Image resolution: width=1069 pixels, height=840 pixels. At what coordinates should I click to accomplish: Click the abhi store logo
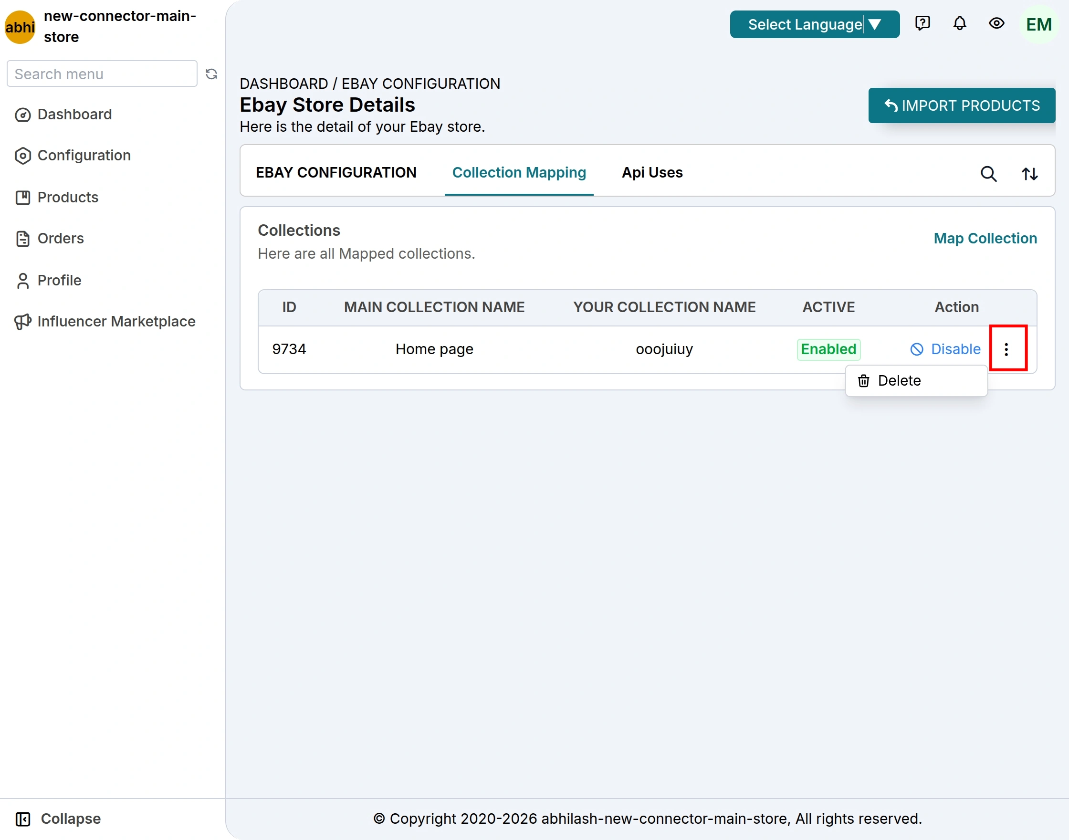click(x=20, y=27)
